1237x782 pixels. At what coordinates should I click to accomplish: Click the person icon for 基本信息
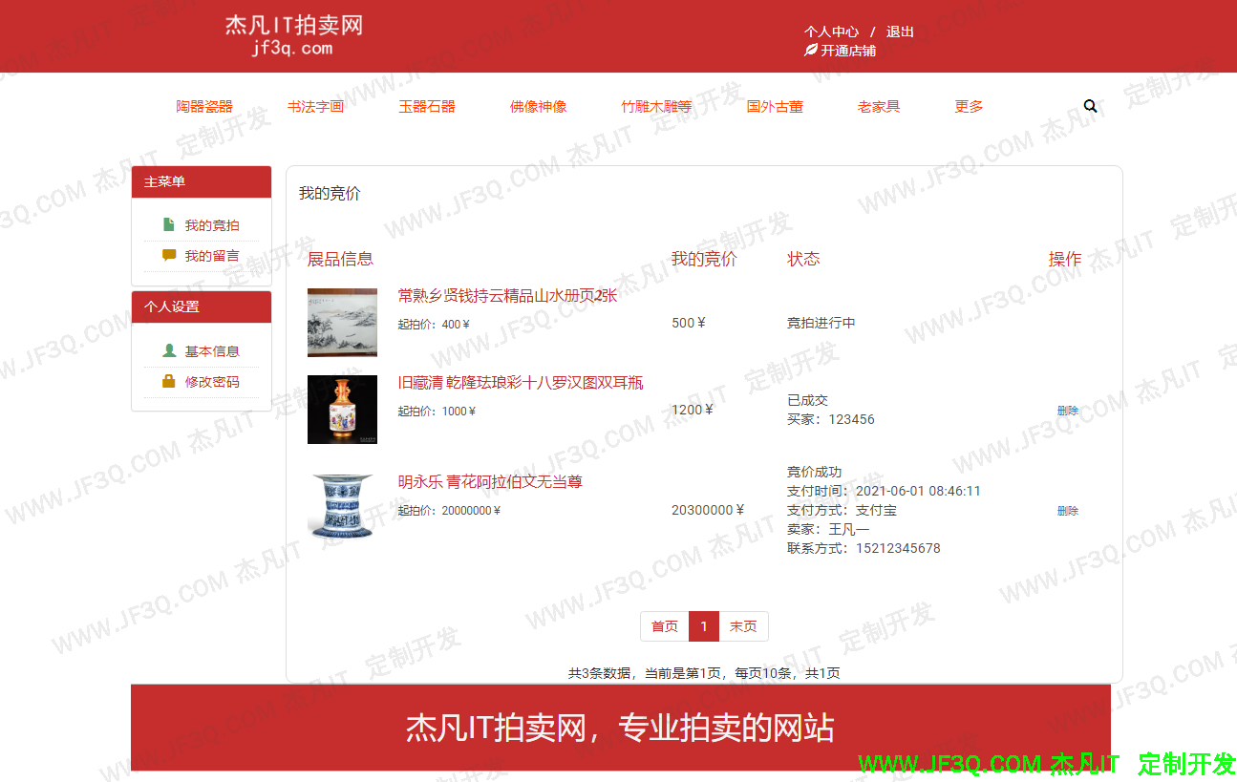coord(169,351)
